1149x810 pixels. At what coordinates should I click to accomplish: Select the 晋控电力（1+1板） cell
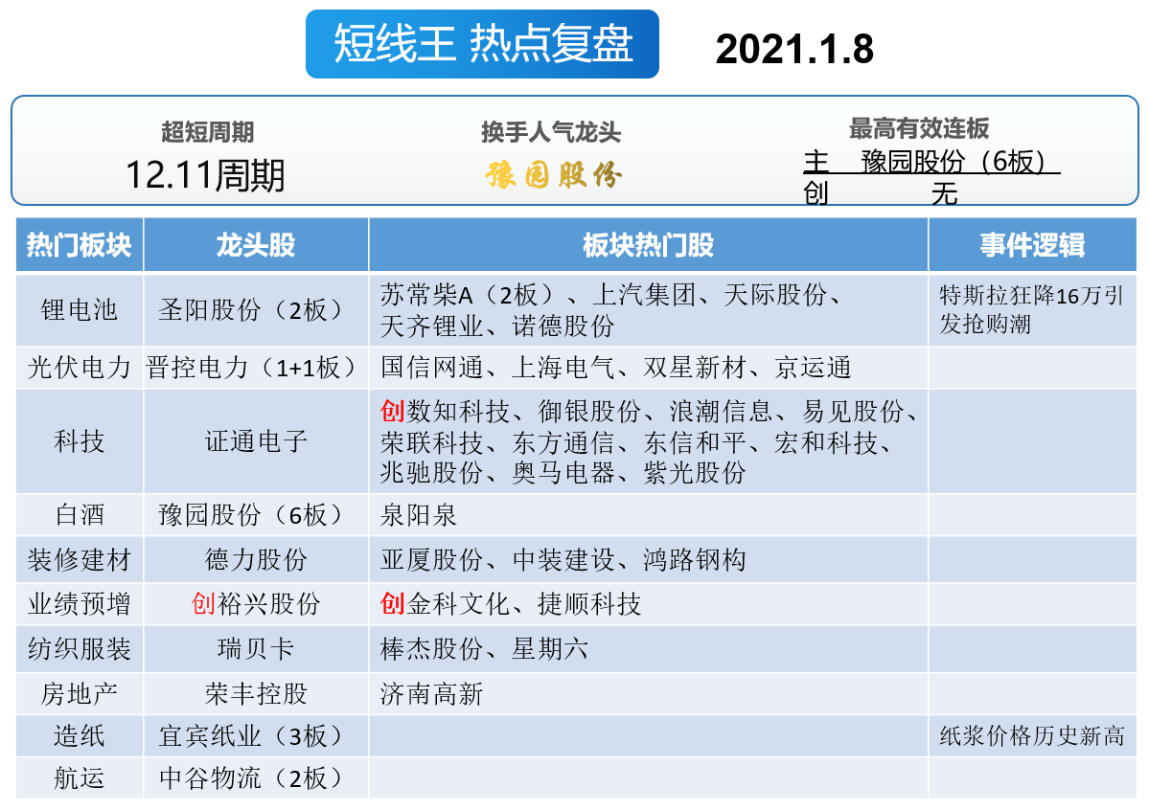(x=256, y=368)
